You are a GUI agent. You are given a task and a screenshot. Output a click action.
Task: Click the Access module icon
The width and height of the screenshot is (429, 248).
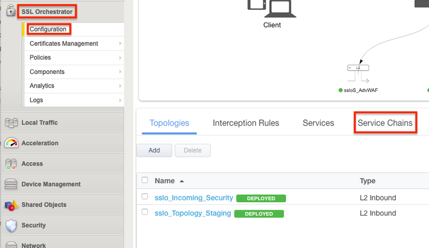[11, 164]
